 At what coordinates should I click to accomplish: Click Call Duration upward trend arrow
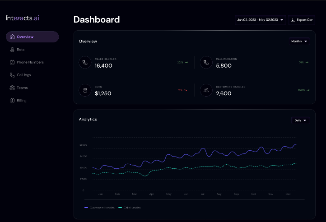click(x=307, y=62)
